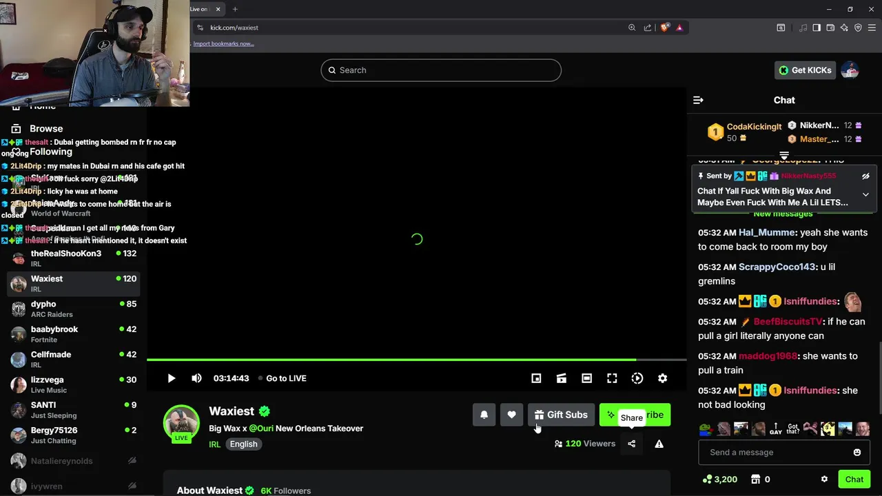
Task: Toggle browser sidebar panel icon
Action: pos(817,28)
